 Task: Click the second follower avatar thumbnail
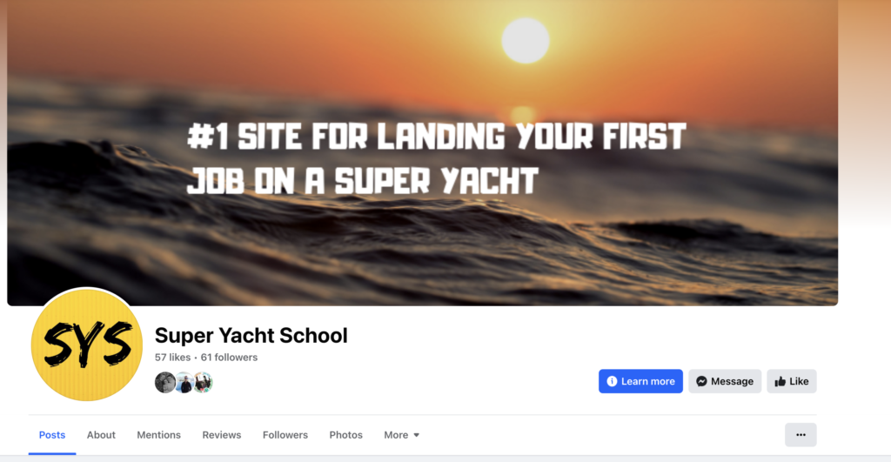click(x=184, y=383)
